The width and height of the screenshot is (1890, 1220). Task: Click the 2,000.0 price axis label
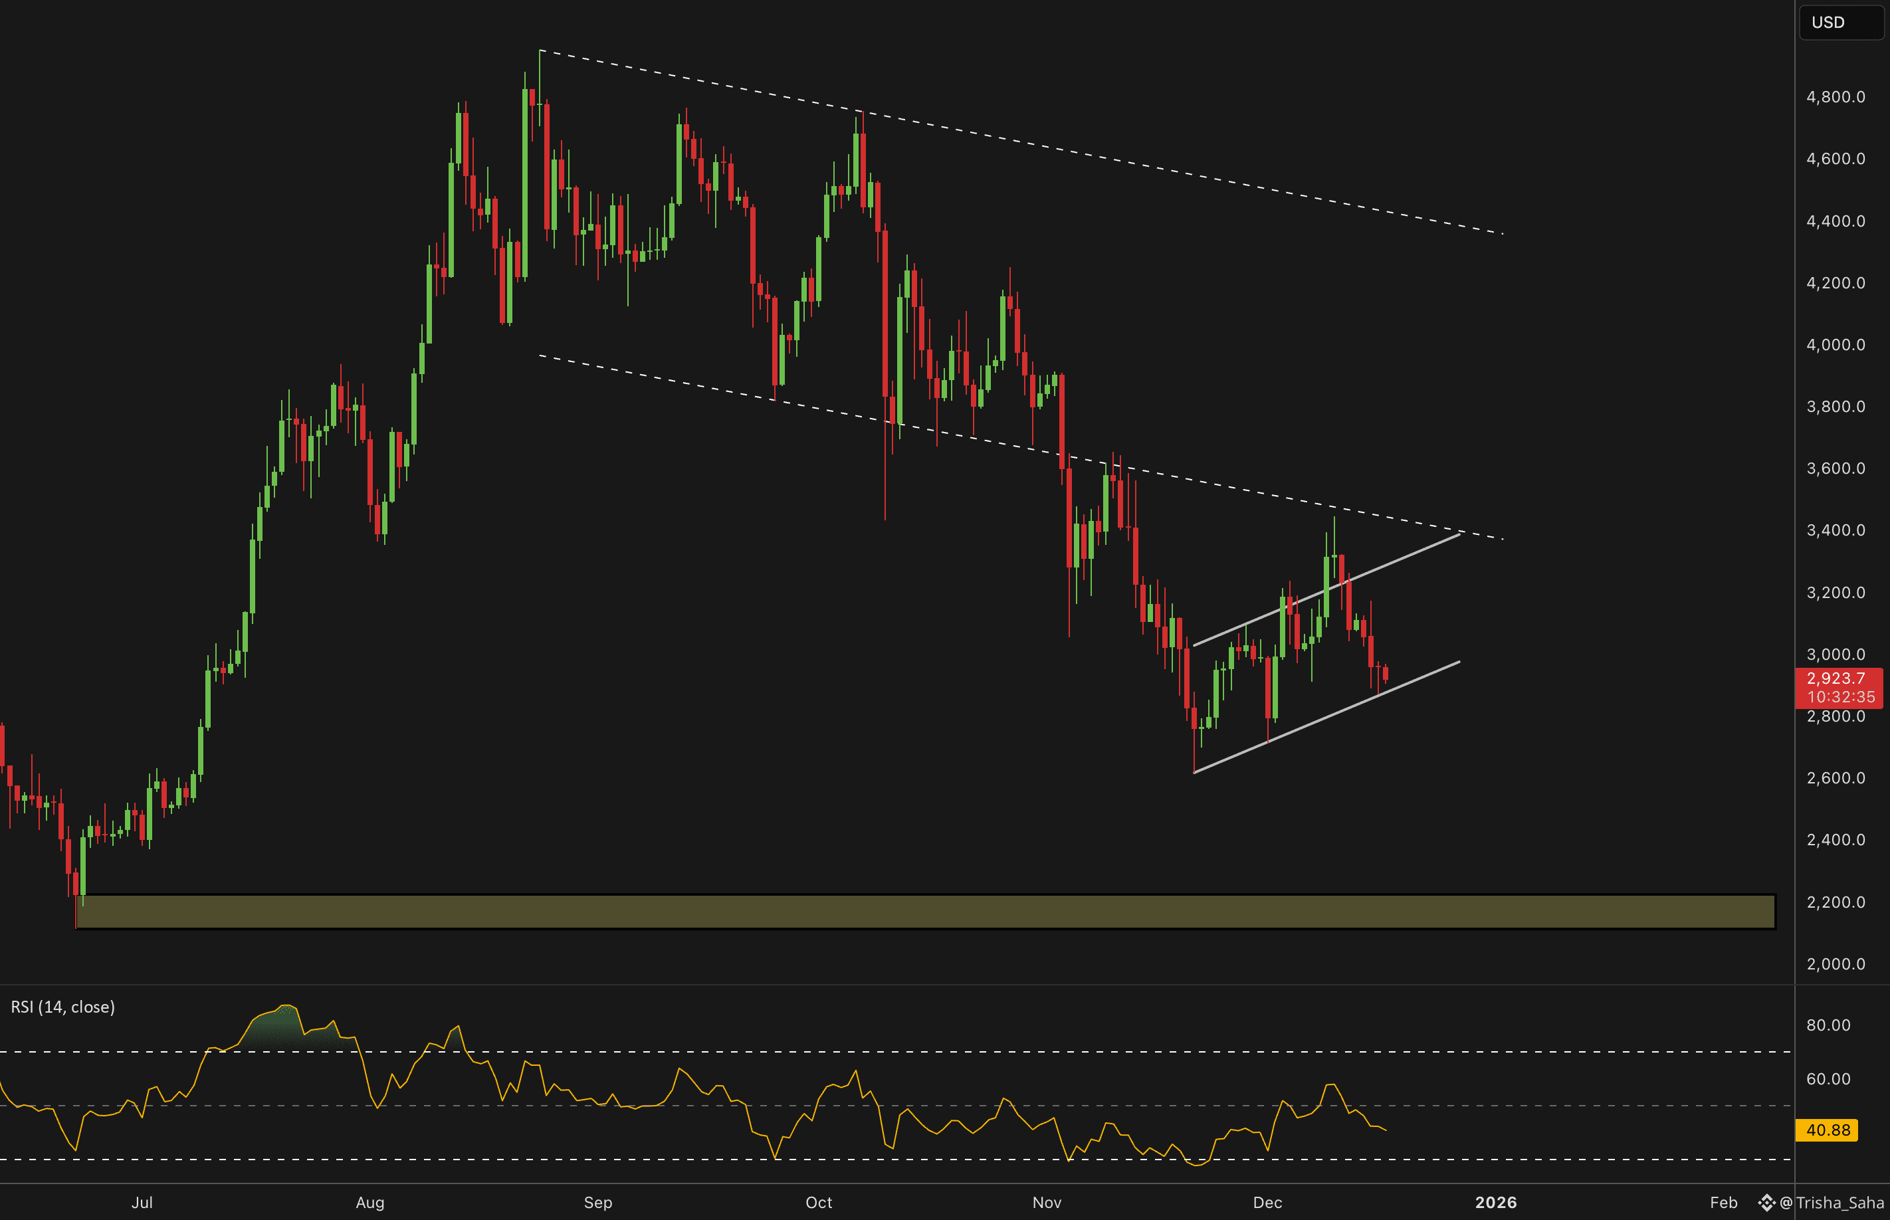click(x=1836, y=964)
